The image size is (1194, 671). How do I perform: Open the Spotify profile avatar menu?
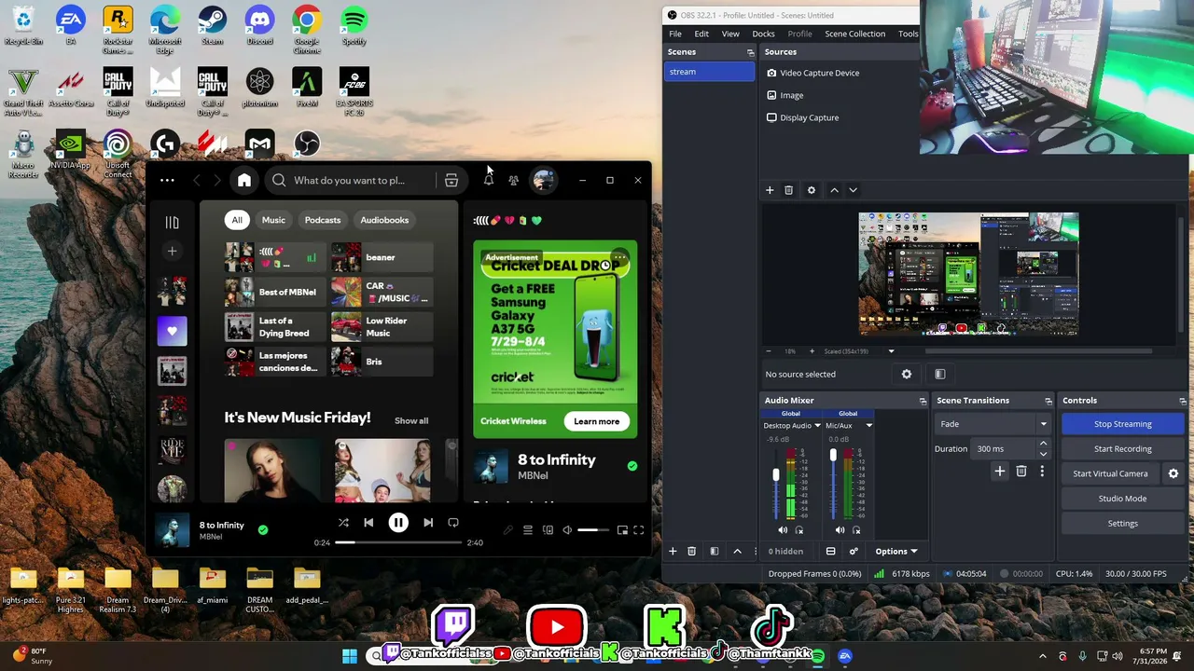543,180
